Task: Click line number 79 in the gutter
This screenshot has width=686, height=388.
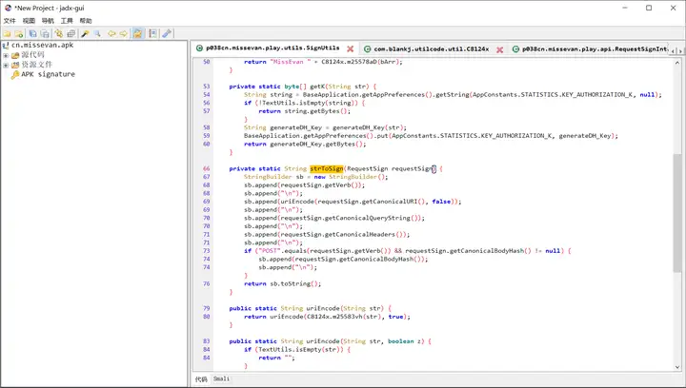Action: 206,308
